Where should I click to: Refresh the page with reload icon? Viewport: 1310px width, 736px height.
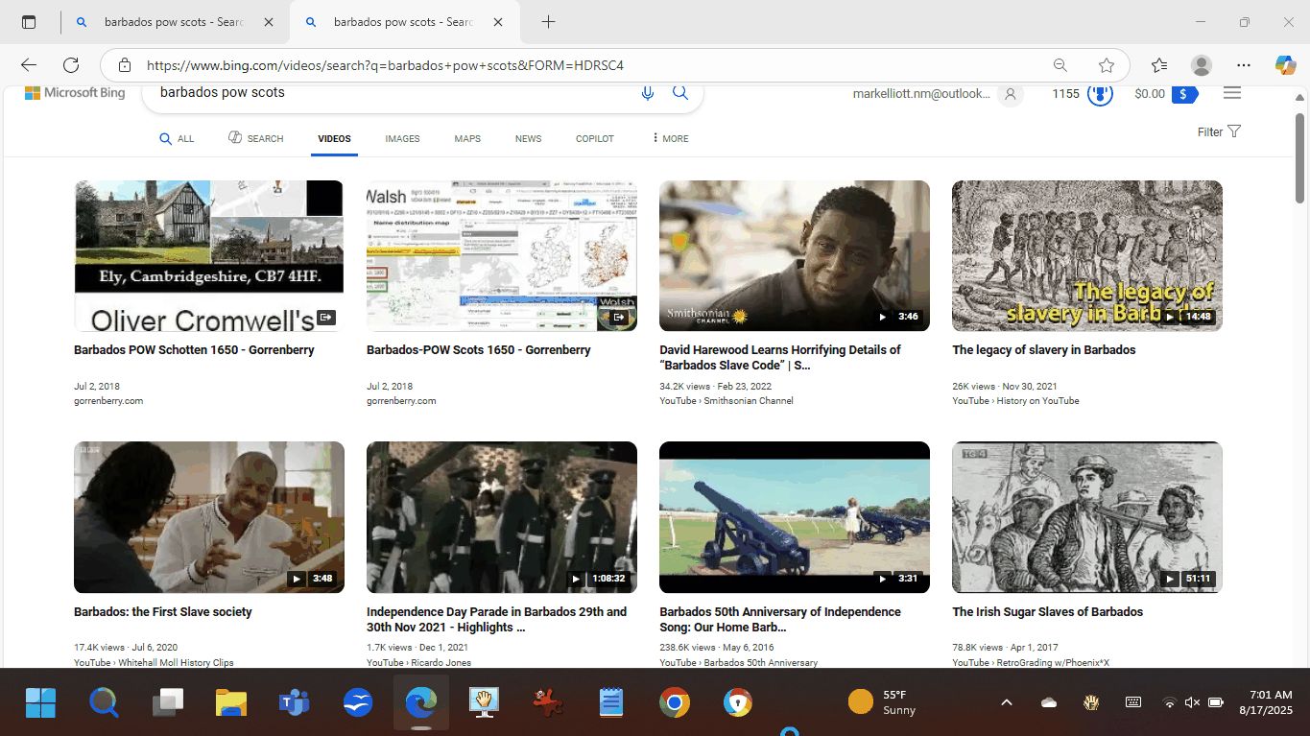click(71, 65)
